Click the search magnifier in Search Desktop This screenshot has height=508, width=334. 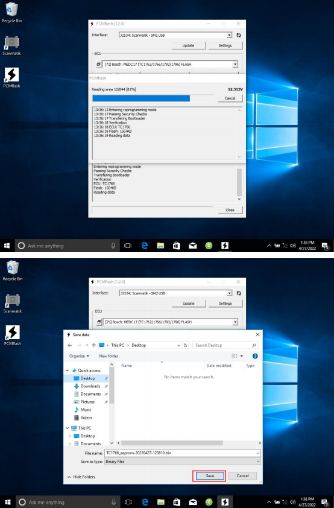[x=254, y=345]
